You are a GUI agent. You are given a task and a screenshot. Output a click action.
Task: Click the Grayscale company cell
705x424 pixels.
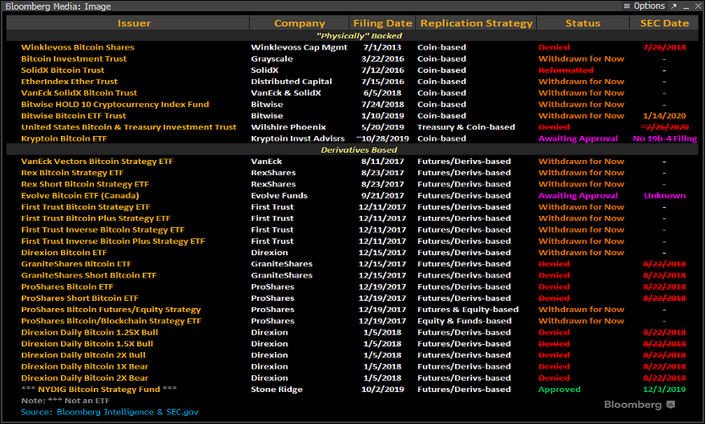coord(272,59)
